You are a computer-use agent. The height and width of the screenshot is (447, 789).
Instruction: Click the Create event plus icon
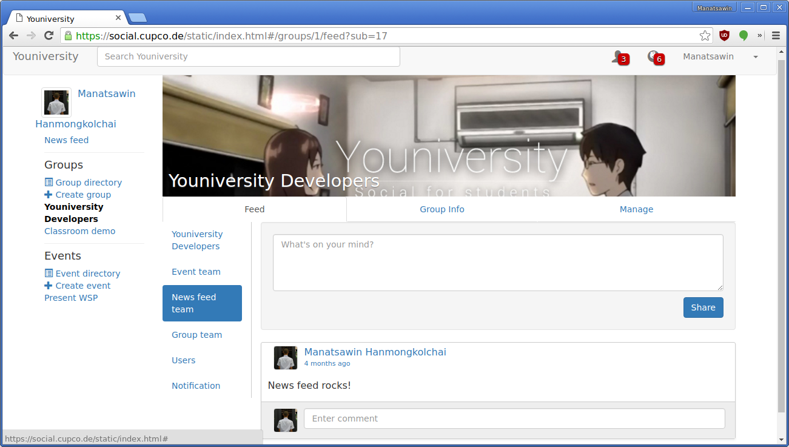[49, 286]
